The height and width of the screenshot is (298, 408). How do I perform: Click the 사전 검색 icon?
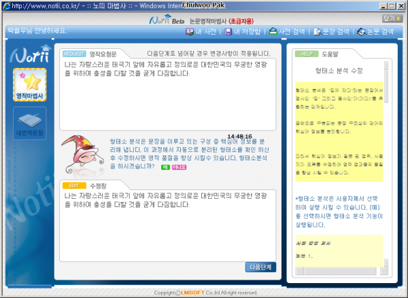[x=273, y=31]
